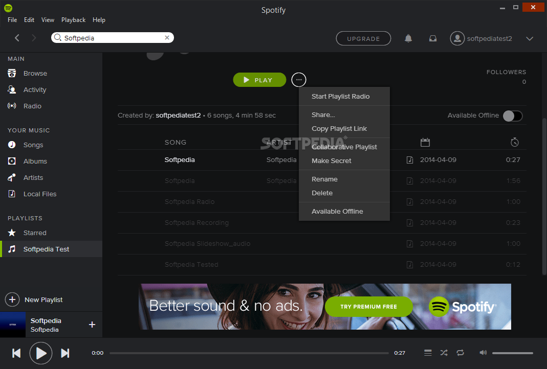The image size is (547, 369).
Task: Click the track progress bar
Action: pos(249,353)
